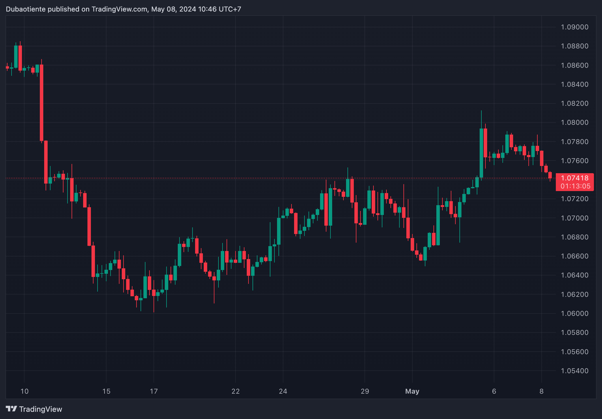This screenshot has height=419, width=602.
Task: Click the date label 17 on time axis
Action: click(x=154, y=391)
